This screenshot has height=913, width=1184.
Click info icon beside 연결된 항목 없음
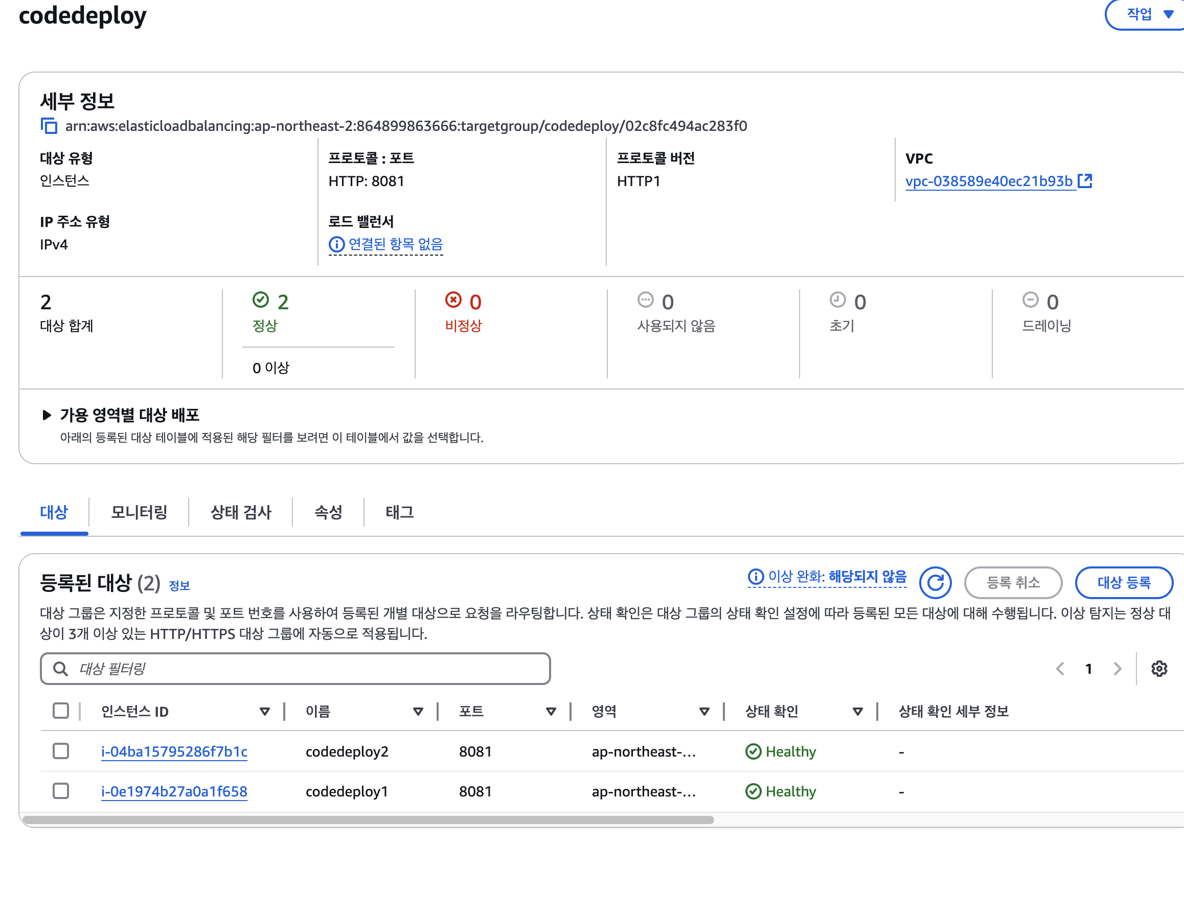[337, 244]
